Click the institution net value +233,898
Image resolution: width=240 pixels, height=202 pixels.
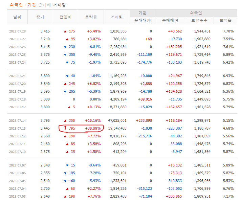point(144,120)
